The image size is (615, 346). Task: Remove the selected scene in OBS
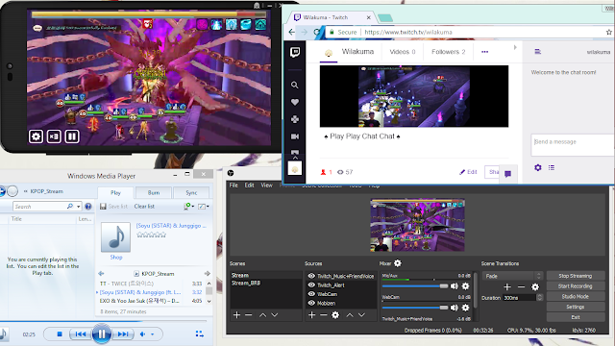click(x=249, y=315)
